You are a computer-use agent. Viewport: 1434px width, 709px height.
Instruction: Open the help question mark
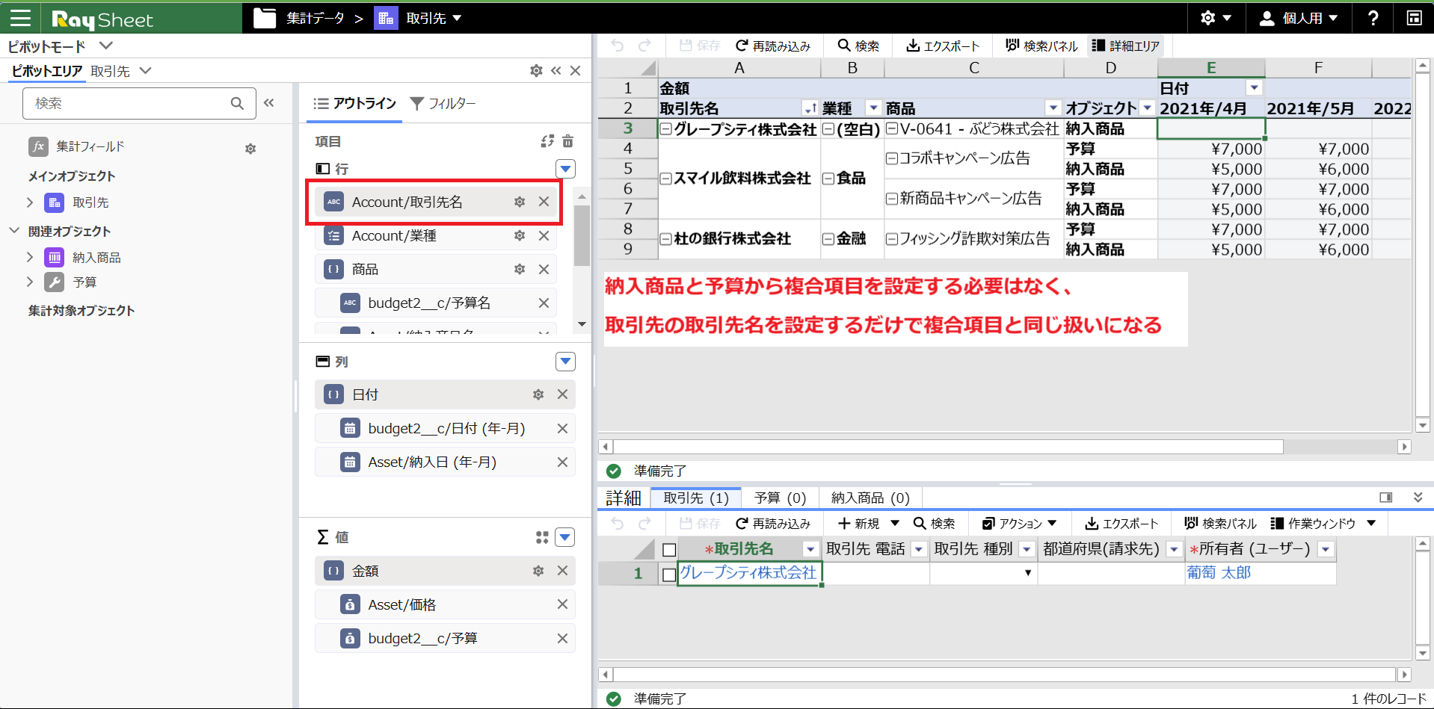point(1373,18)
